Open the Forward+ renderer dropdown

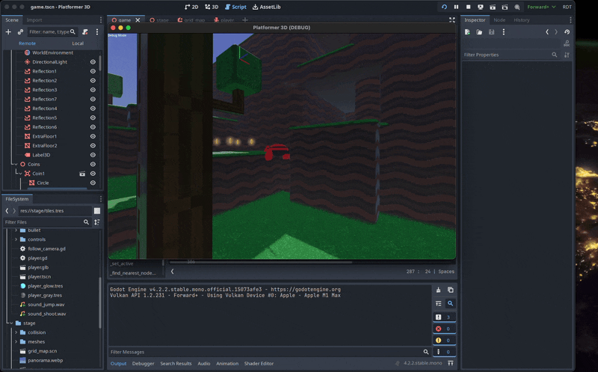point(541,7)
